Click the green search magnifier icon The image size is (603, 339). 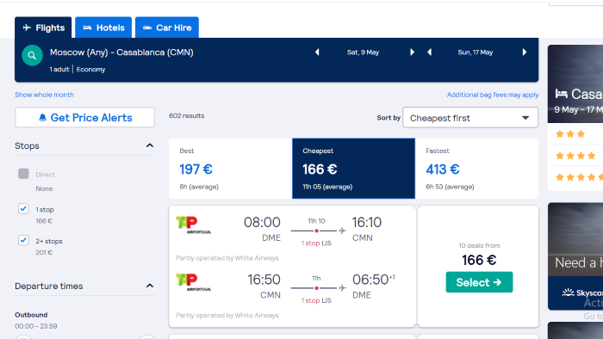click(33, 55)
